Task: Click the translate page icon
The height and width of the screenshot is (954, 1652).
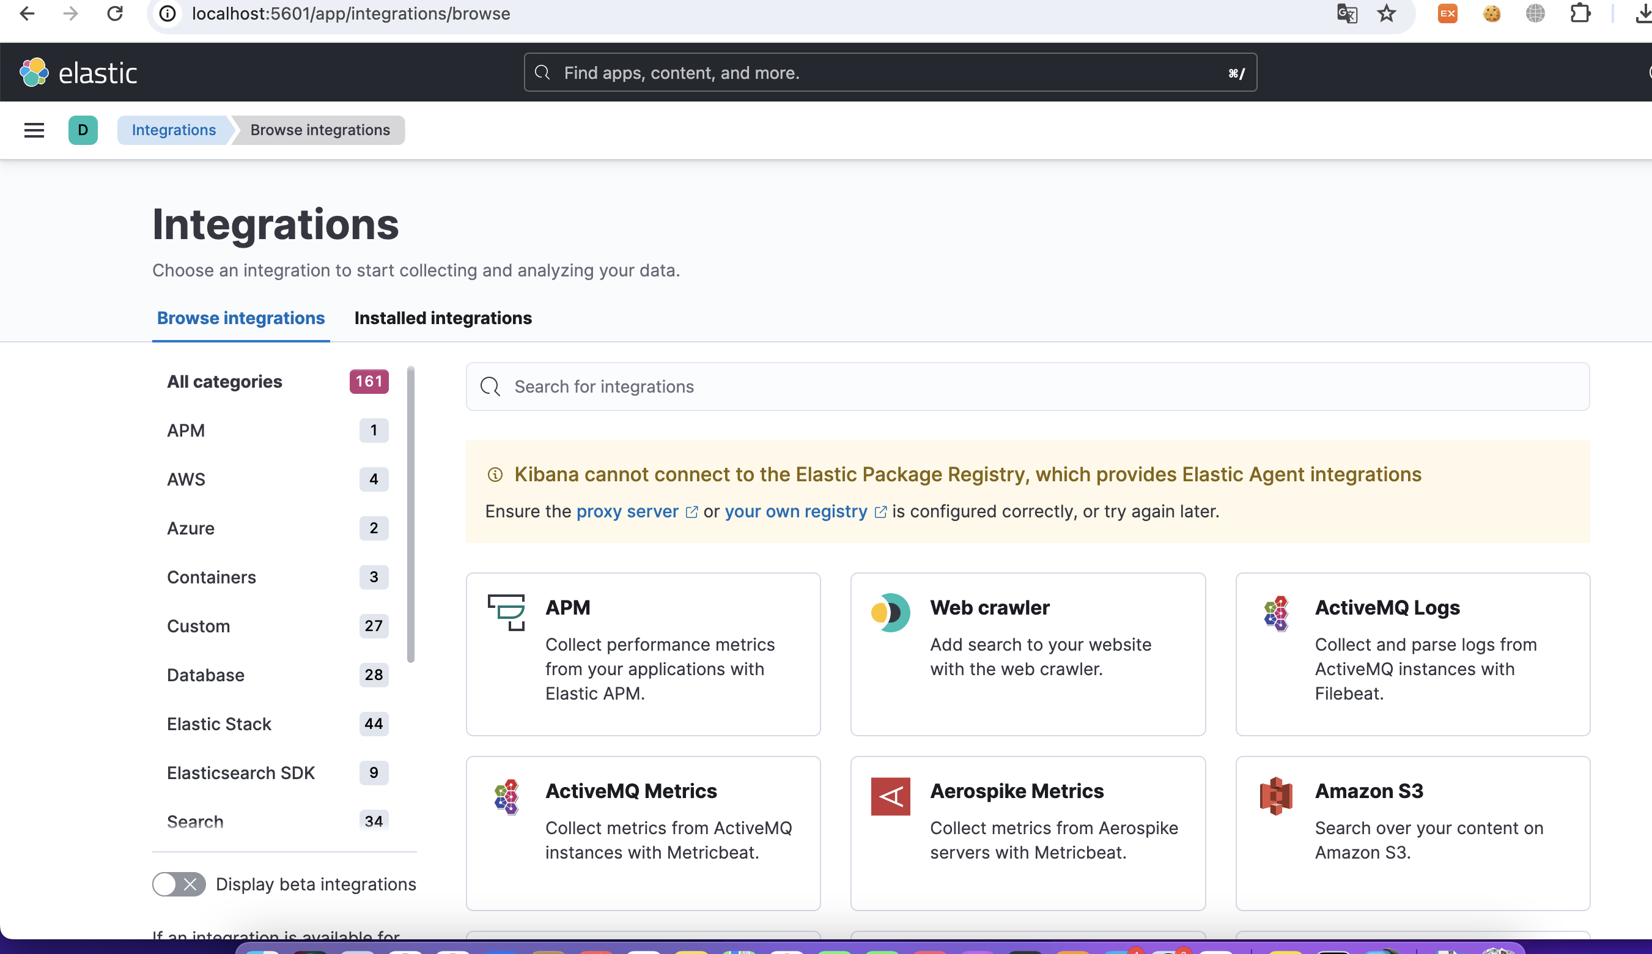Action: 1347,13
